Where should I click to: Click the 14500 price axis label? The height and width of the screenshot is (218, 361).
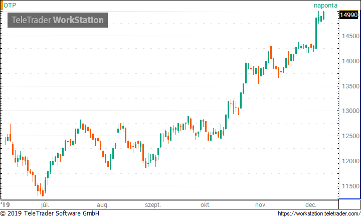(350, 36)
